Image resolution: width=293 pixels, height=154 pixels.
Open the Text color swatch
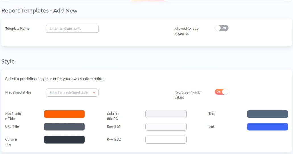(x=268, y=114)
